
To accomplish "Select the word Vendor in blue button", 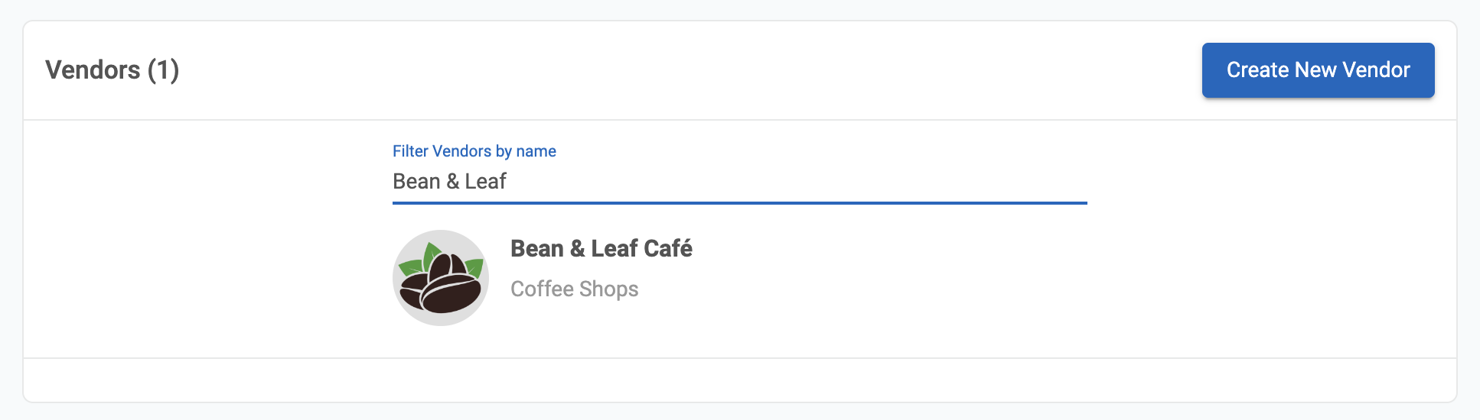I will pos(1376,70).
